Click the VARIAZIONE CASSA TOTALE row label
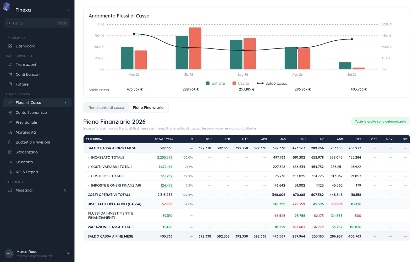Viewport: 419px width, 262px height. [x=111, y=227]
